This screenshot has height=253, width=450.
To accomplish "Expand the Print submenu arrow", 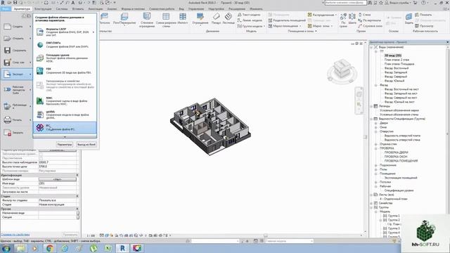I will pos(30,120).
